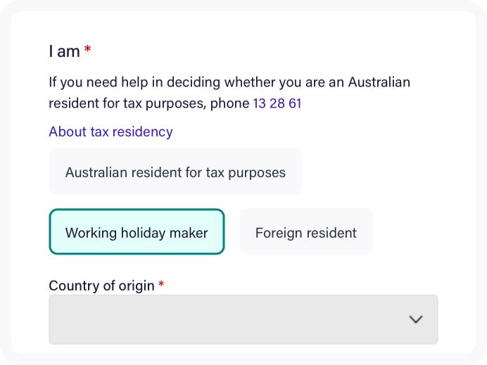Expand the Country of origin chevron arrow
The height and width of the screenshot is (365, 487).
coord(416,319)
